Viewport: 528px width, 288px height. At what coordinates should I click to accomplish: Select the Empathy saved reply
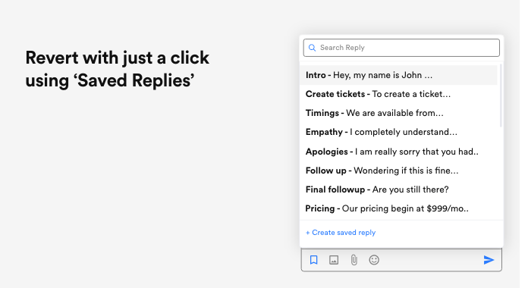(399, 132)
